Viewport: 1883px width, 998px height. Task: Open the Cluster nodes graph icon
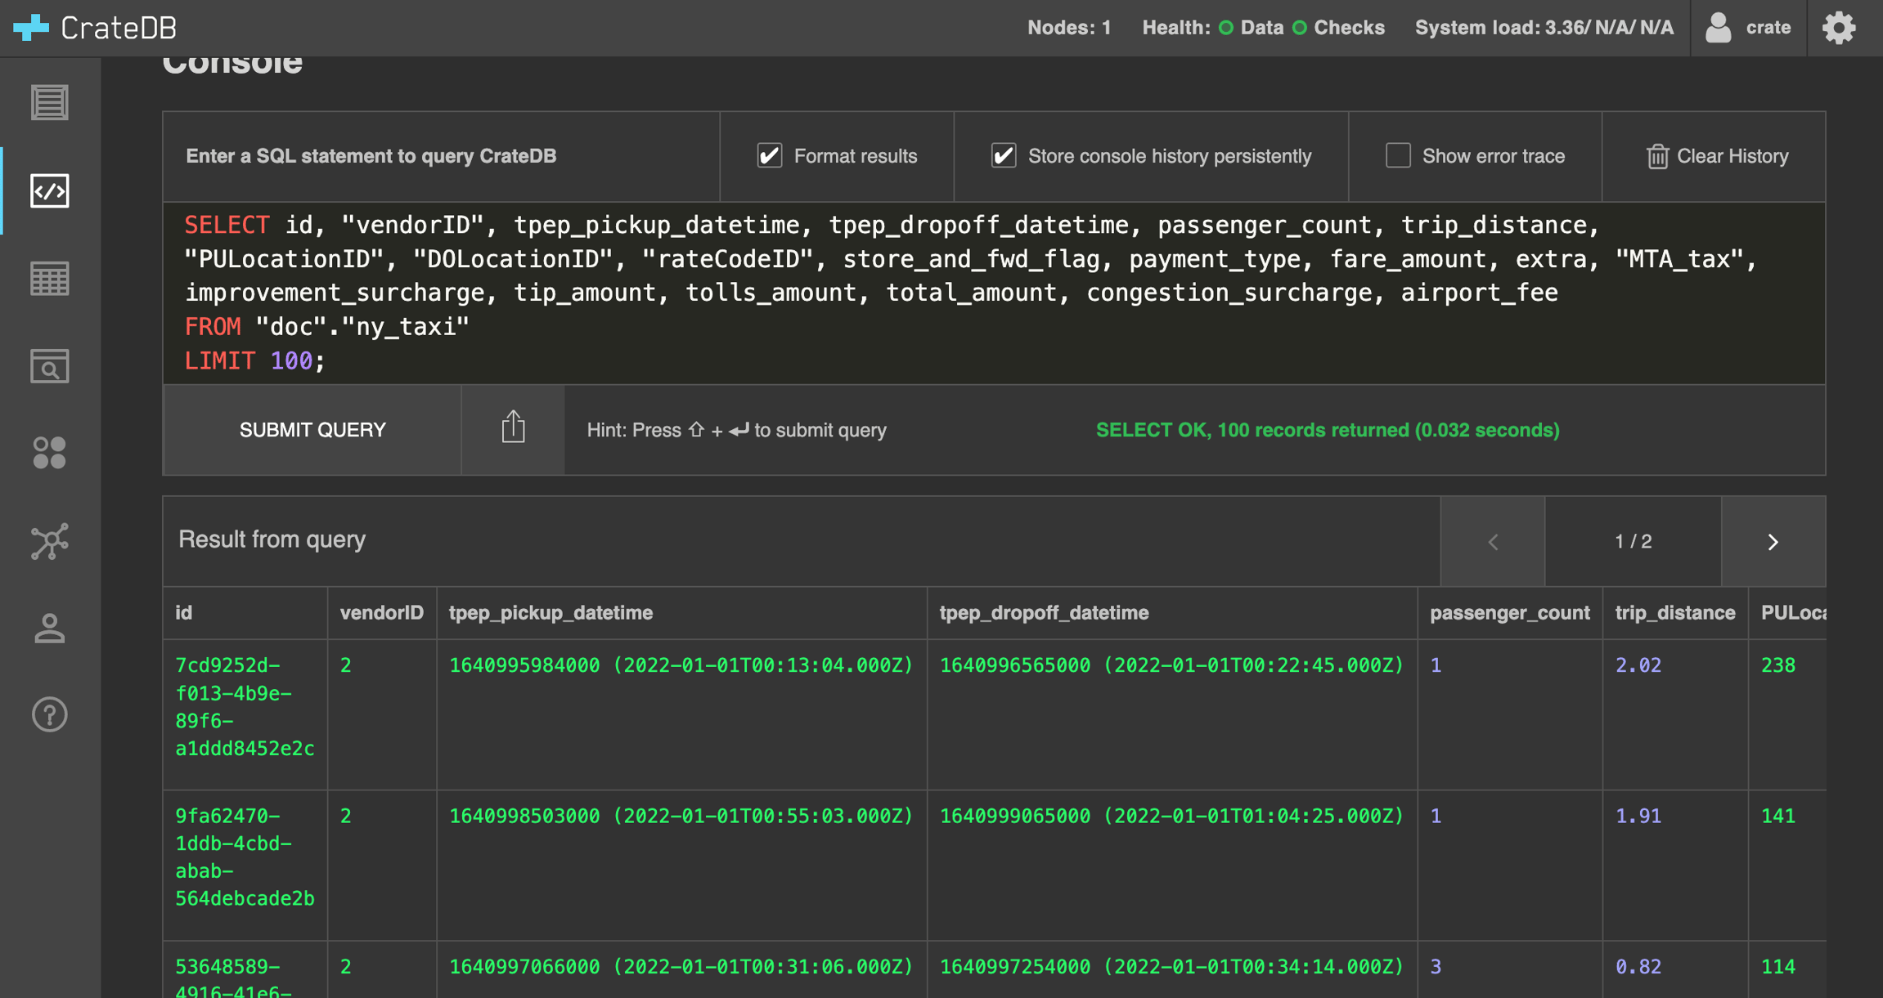[x=49, y=540]
